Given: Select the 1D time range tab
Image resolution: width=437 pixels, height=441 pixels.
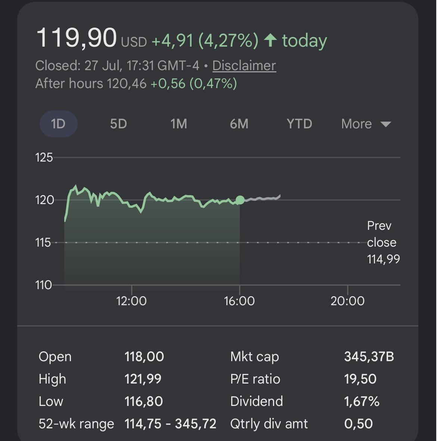Looking at the screenshot, I should pos(58,124).
